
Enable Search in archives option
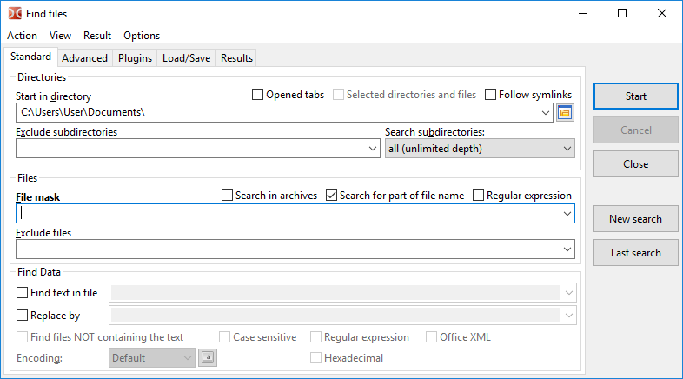pos(228,196)
